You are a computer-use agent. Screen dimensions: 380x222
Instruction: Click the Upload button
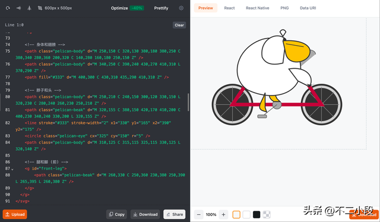pyautogui.click(x=15, y=214)
